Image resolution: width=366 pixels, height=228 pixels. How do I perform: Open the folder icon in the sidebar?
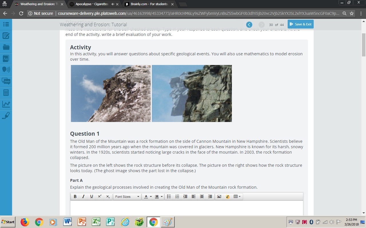pos(6,47)
